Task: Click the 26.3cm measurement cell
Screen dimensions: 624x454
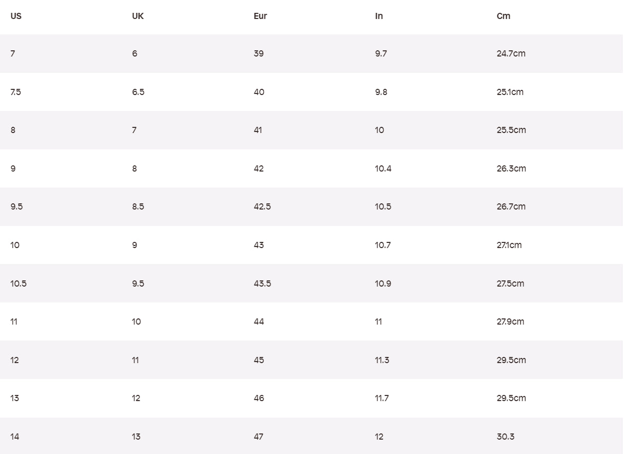Action: (x=511, y=168)
